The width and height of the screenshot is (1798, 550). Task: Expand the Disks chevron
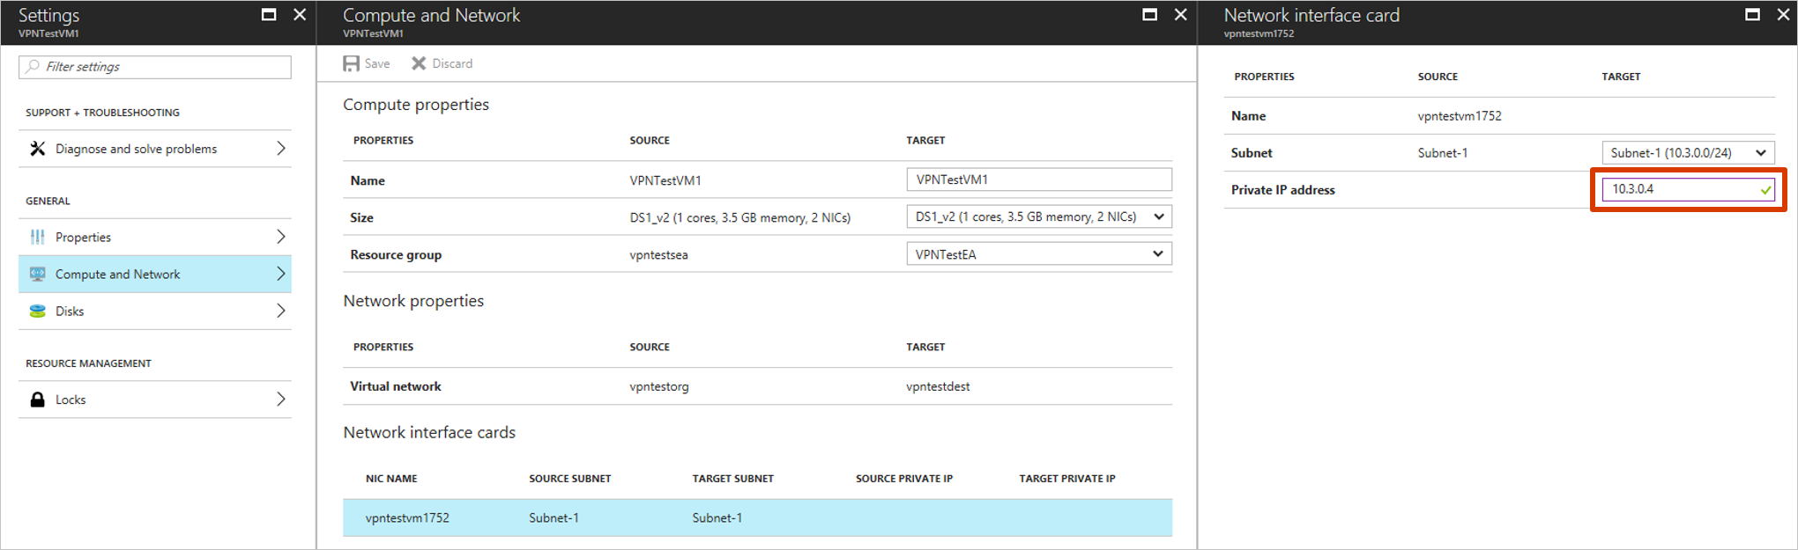(280, 311)
